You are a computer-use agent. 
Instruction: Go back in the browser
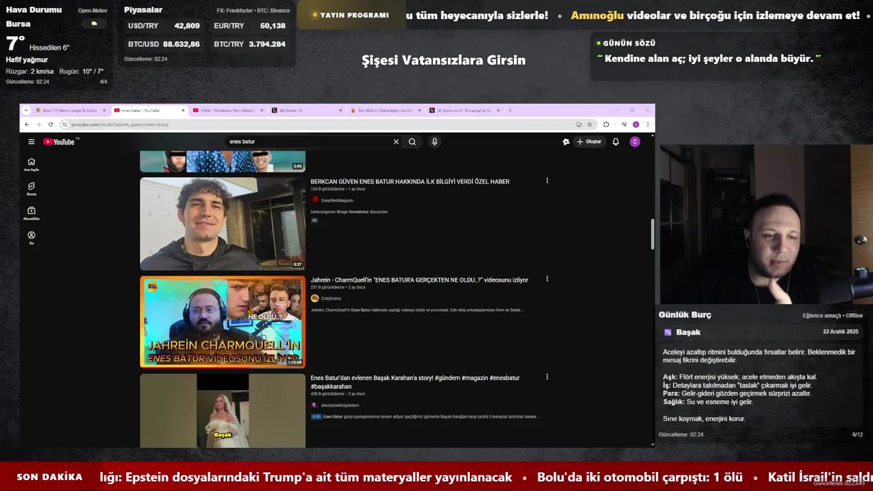click(27, 124)
